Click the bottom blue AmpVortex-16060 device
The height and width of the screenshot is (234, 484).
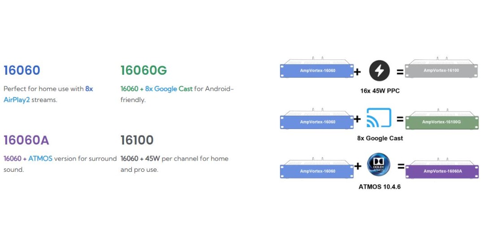317,170
